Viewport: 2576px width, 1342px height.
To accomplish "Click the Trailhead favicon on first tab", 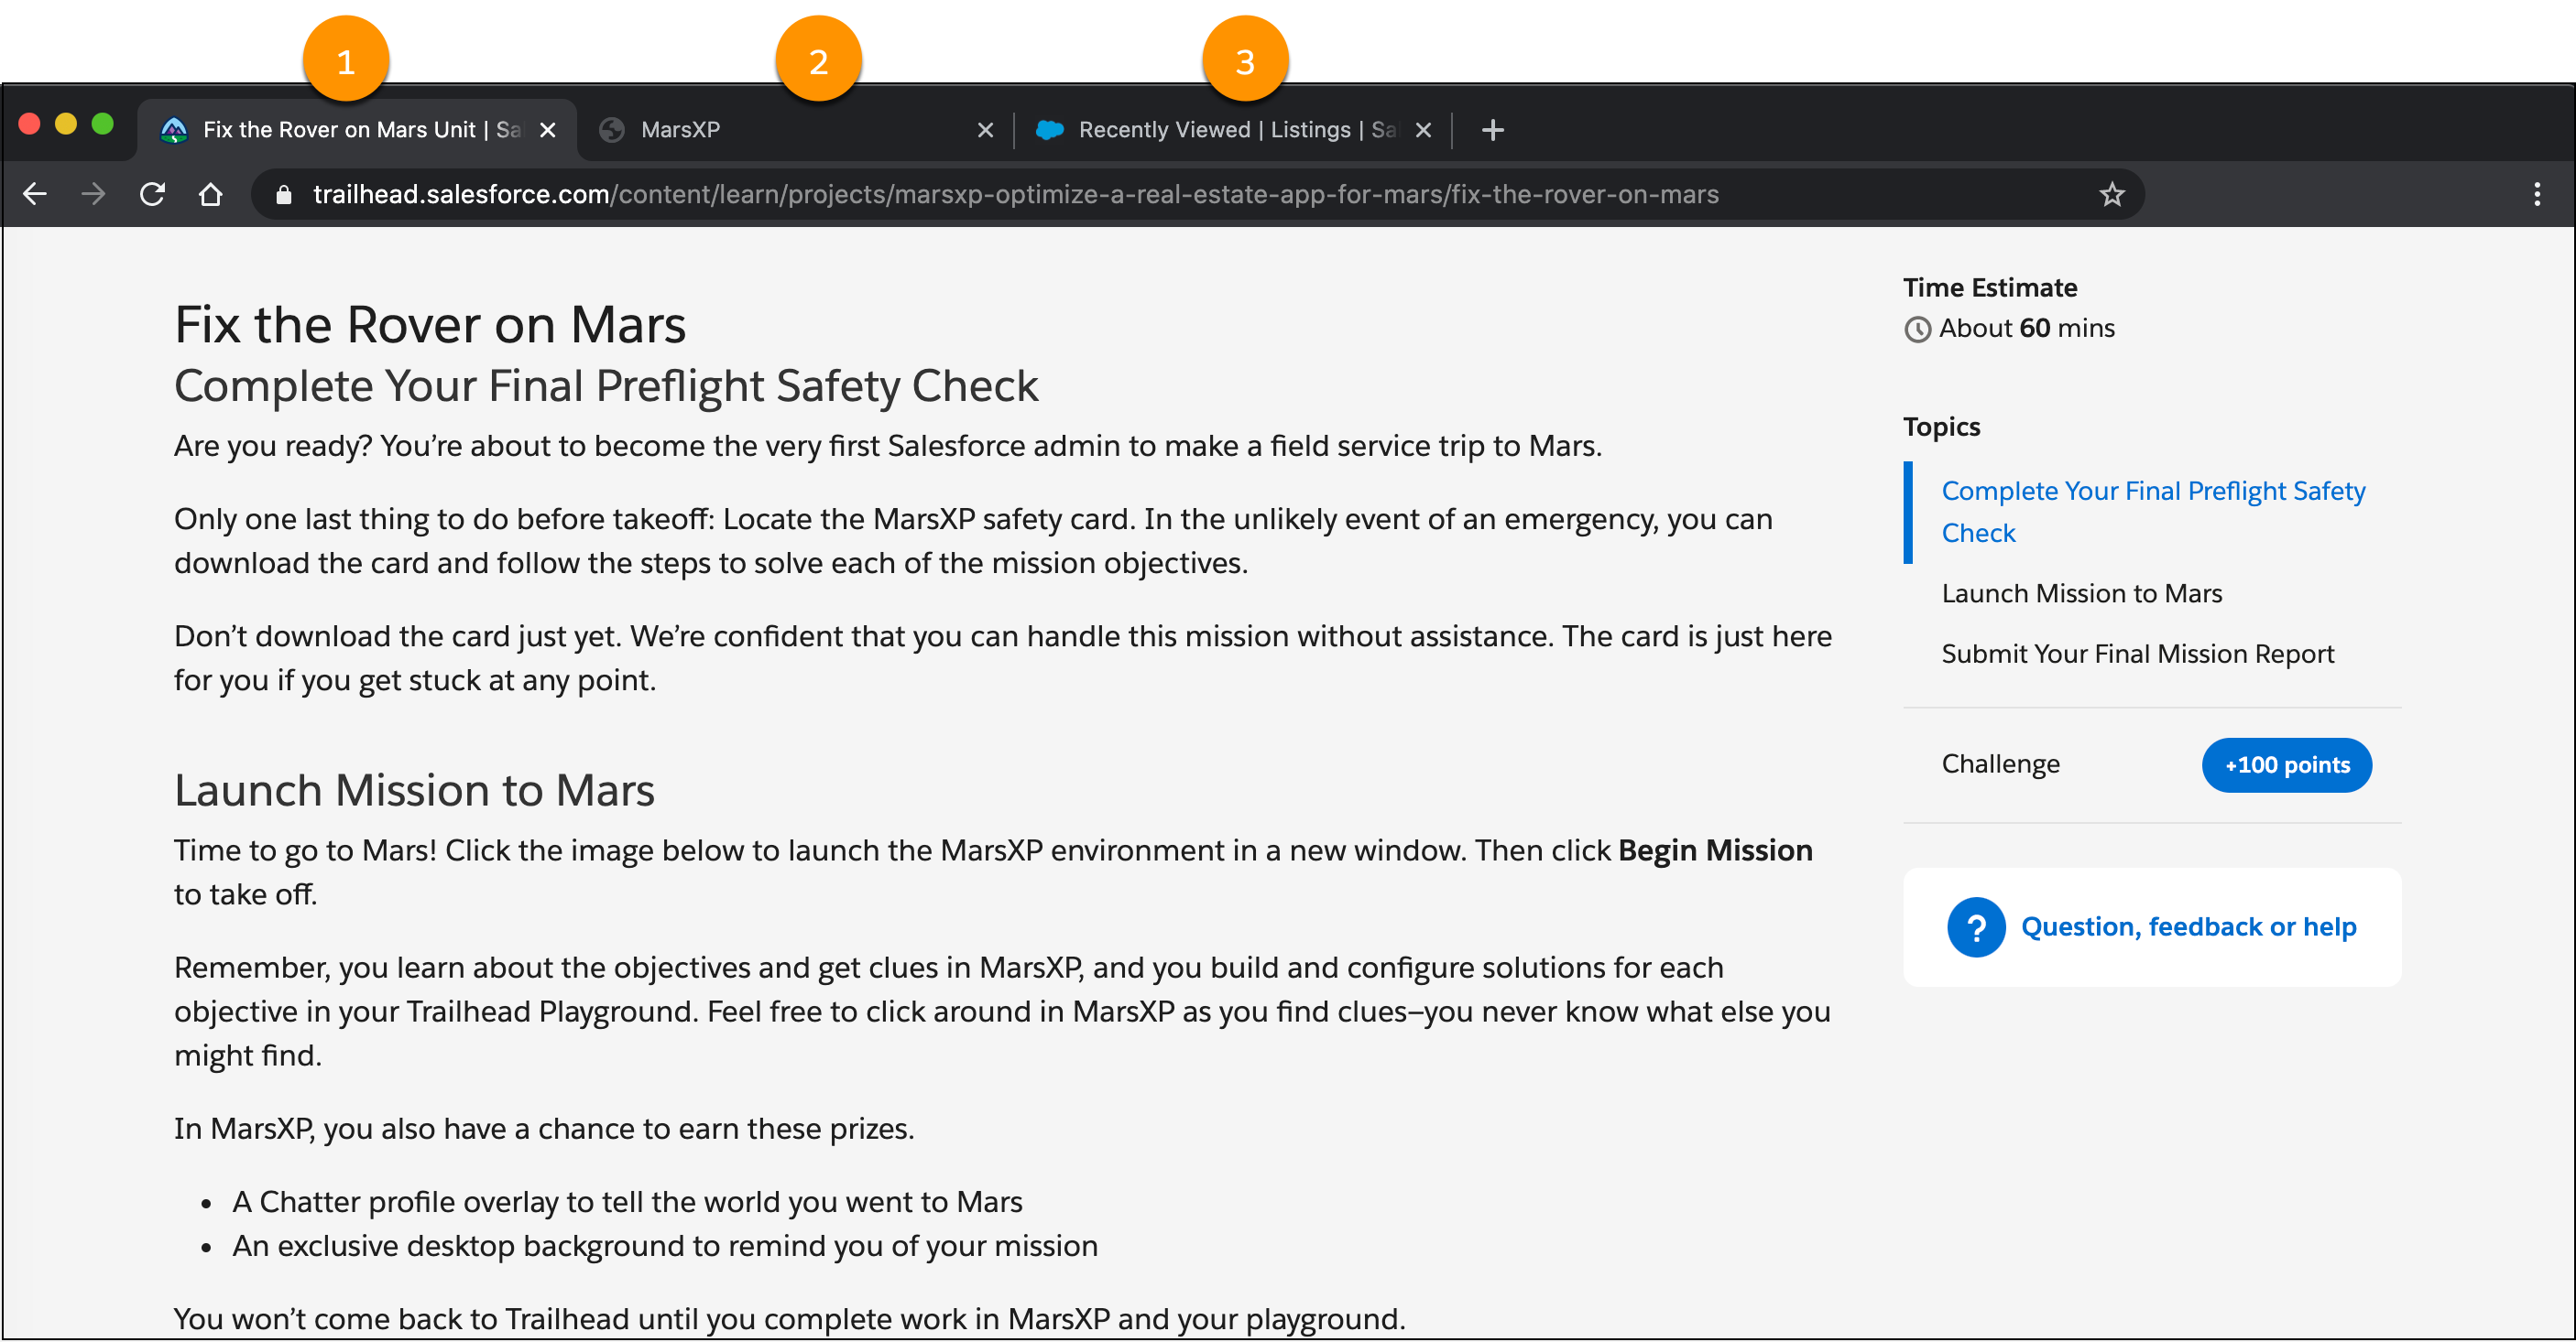I will coord(174,130).
